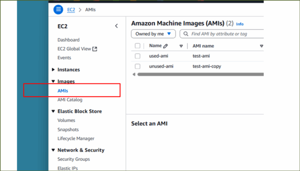Open the Info link next to AMIs
300x171 pixels.
[240, 24]
